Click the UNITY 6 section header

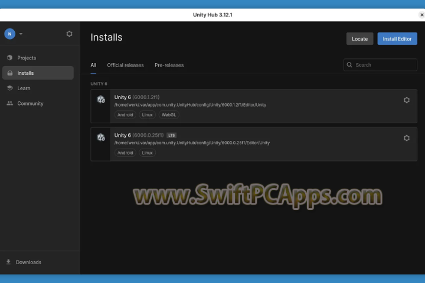99,84
